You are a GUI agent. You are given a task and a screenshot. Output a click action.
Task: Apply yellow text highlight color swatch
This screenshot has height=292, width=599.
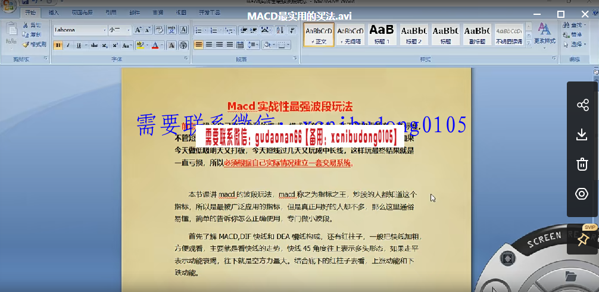(x=140, y=45)
